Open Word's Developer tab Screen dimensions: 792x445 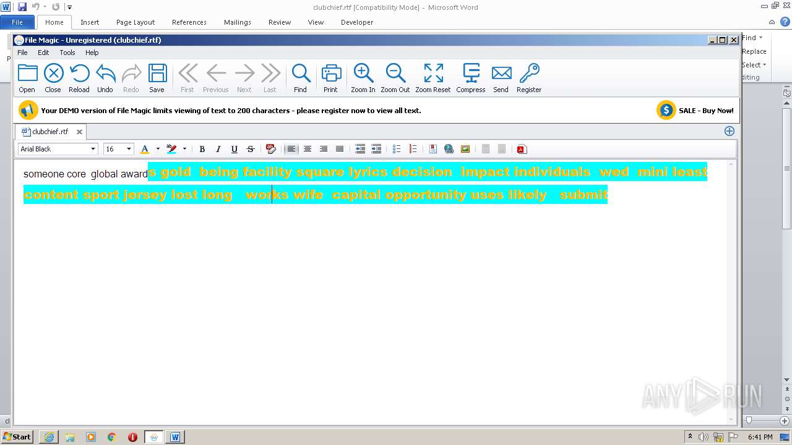pyautogui.click(x=357, y=22)
